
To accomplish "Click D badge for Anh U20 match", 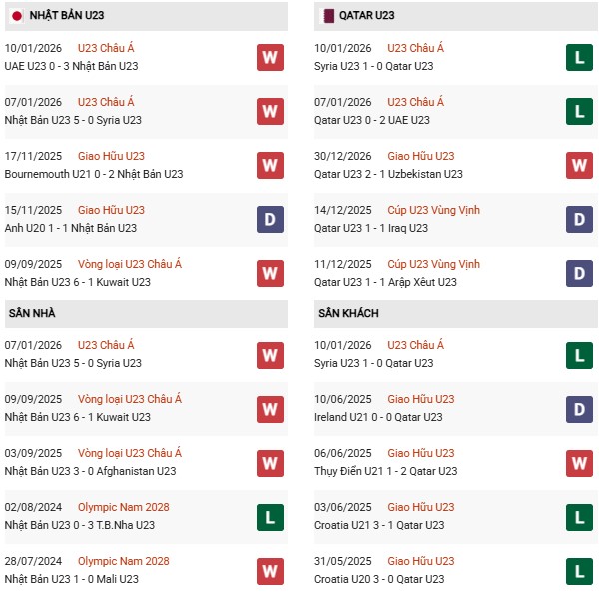I will pyautogui.click(x=270, y=219).
